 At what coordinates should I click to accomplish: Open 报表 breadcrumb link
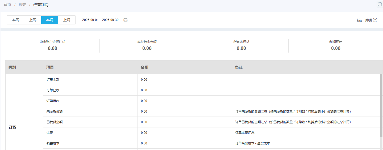click(22, 5)
